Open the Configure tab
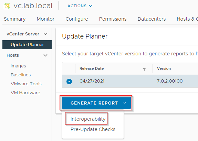The width and height of the screenshot is (198, 141). pos(77,19)
